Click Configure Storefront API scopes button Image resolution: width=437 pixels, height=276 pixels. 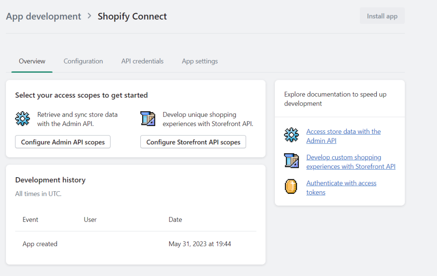coord(193,142)
